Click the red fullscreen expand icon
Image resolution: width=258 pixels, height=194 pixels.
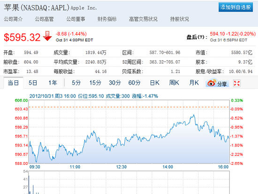[x=236, y=83]
